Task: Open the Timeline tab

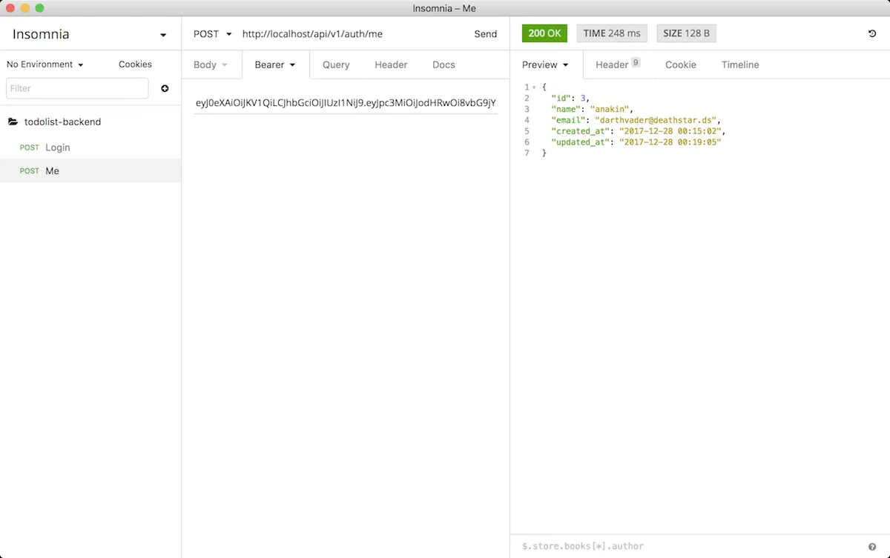Action: coord(740,64)
